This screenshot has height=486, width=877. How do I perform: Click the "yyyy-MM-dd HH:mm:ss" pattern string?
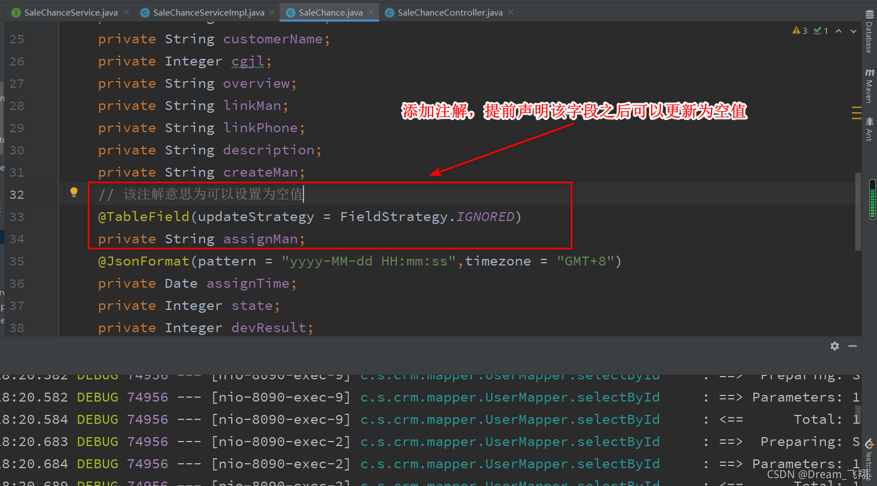pos(368,261)
